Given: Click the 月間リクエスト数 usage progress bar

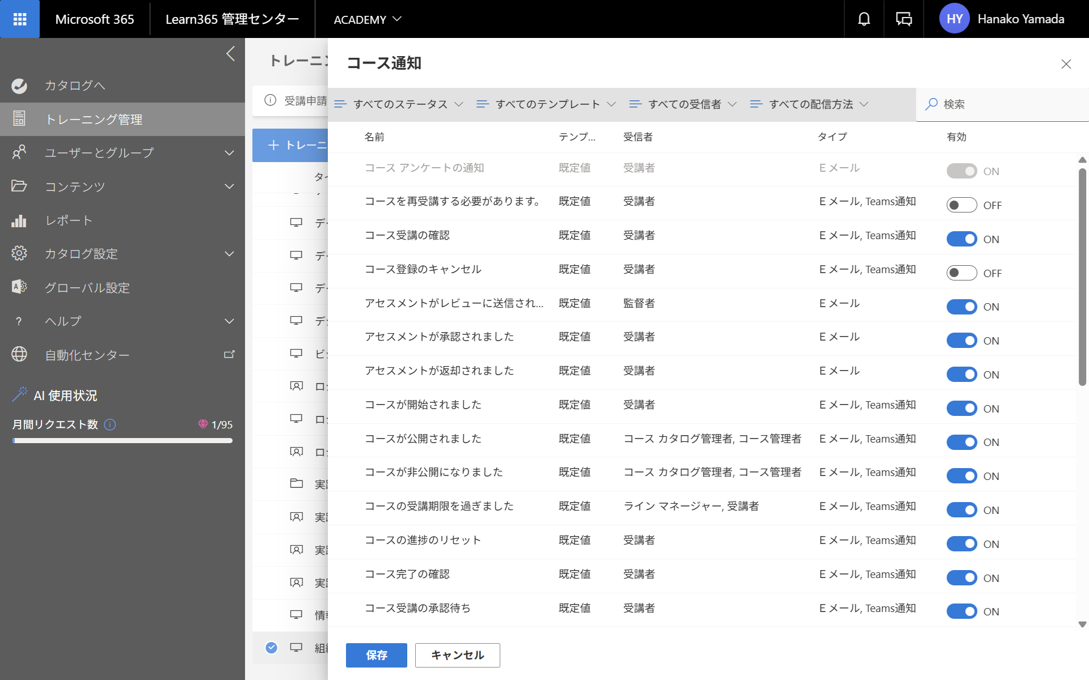Looking at the screenshot, I should click(x=123, y=441).
